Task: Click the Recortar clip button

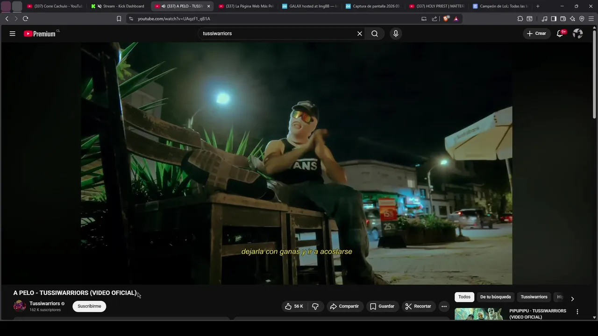Action: click(x=418, y=306)
